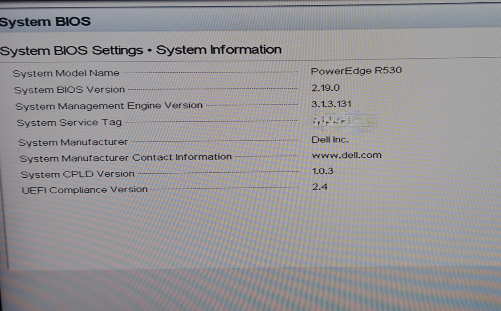The image size is (501, 311).
Task: Click the 1.0.3 CPLD version value
Action: (323, 171)
